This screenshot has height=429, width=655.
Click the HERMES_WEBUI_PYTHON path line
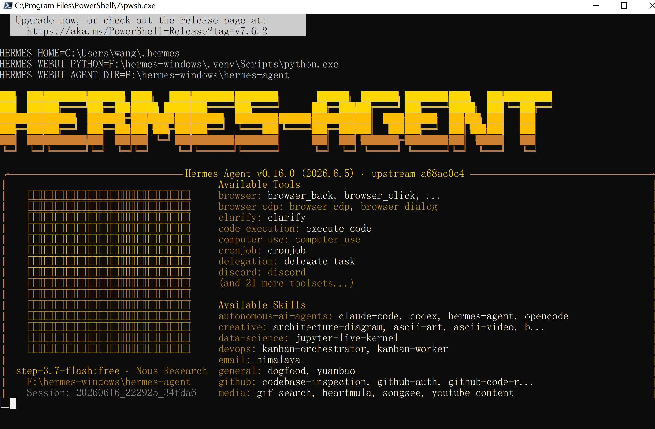(169, 64)
